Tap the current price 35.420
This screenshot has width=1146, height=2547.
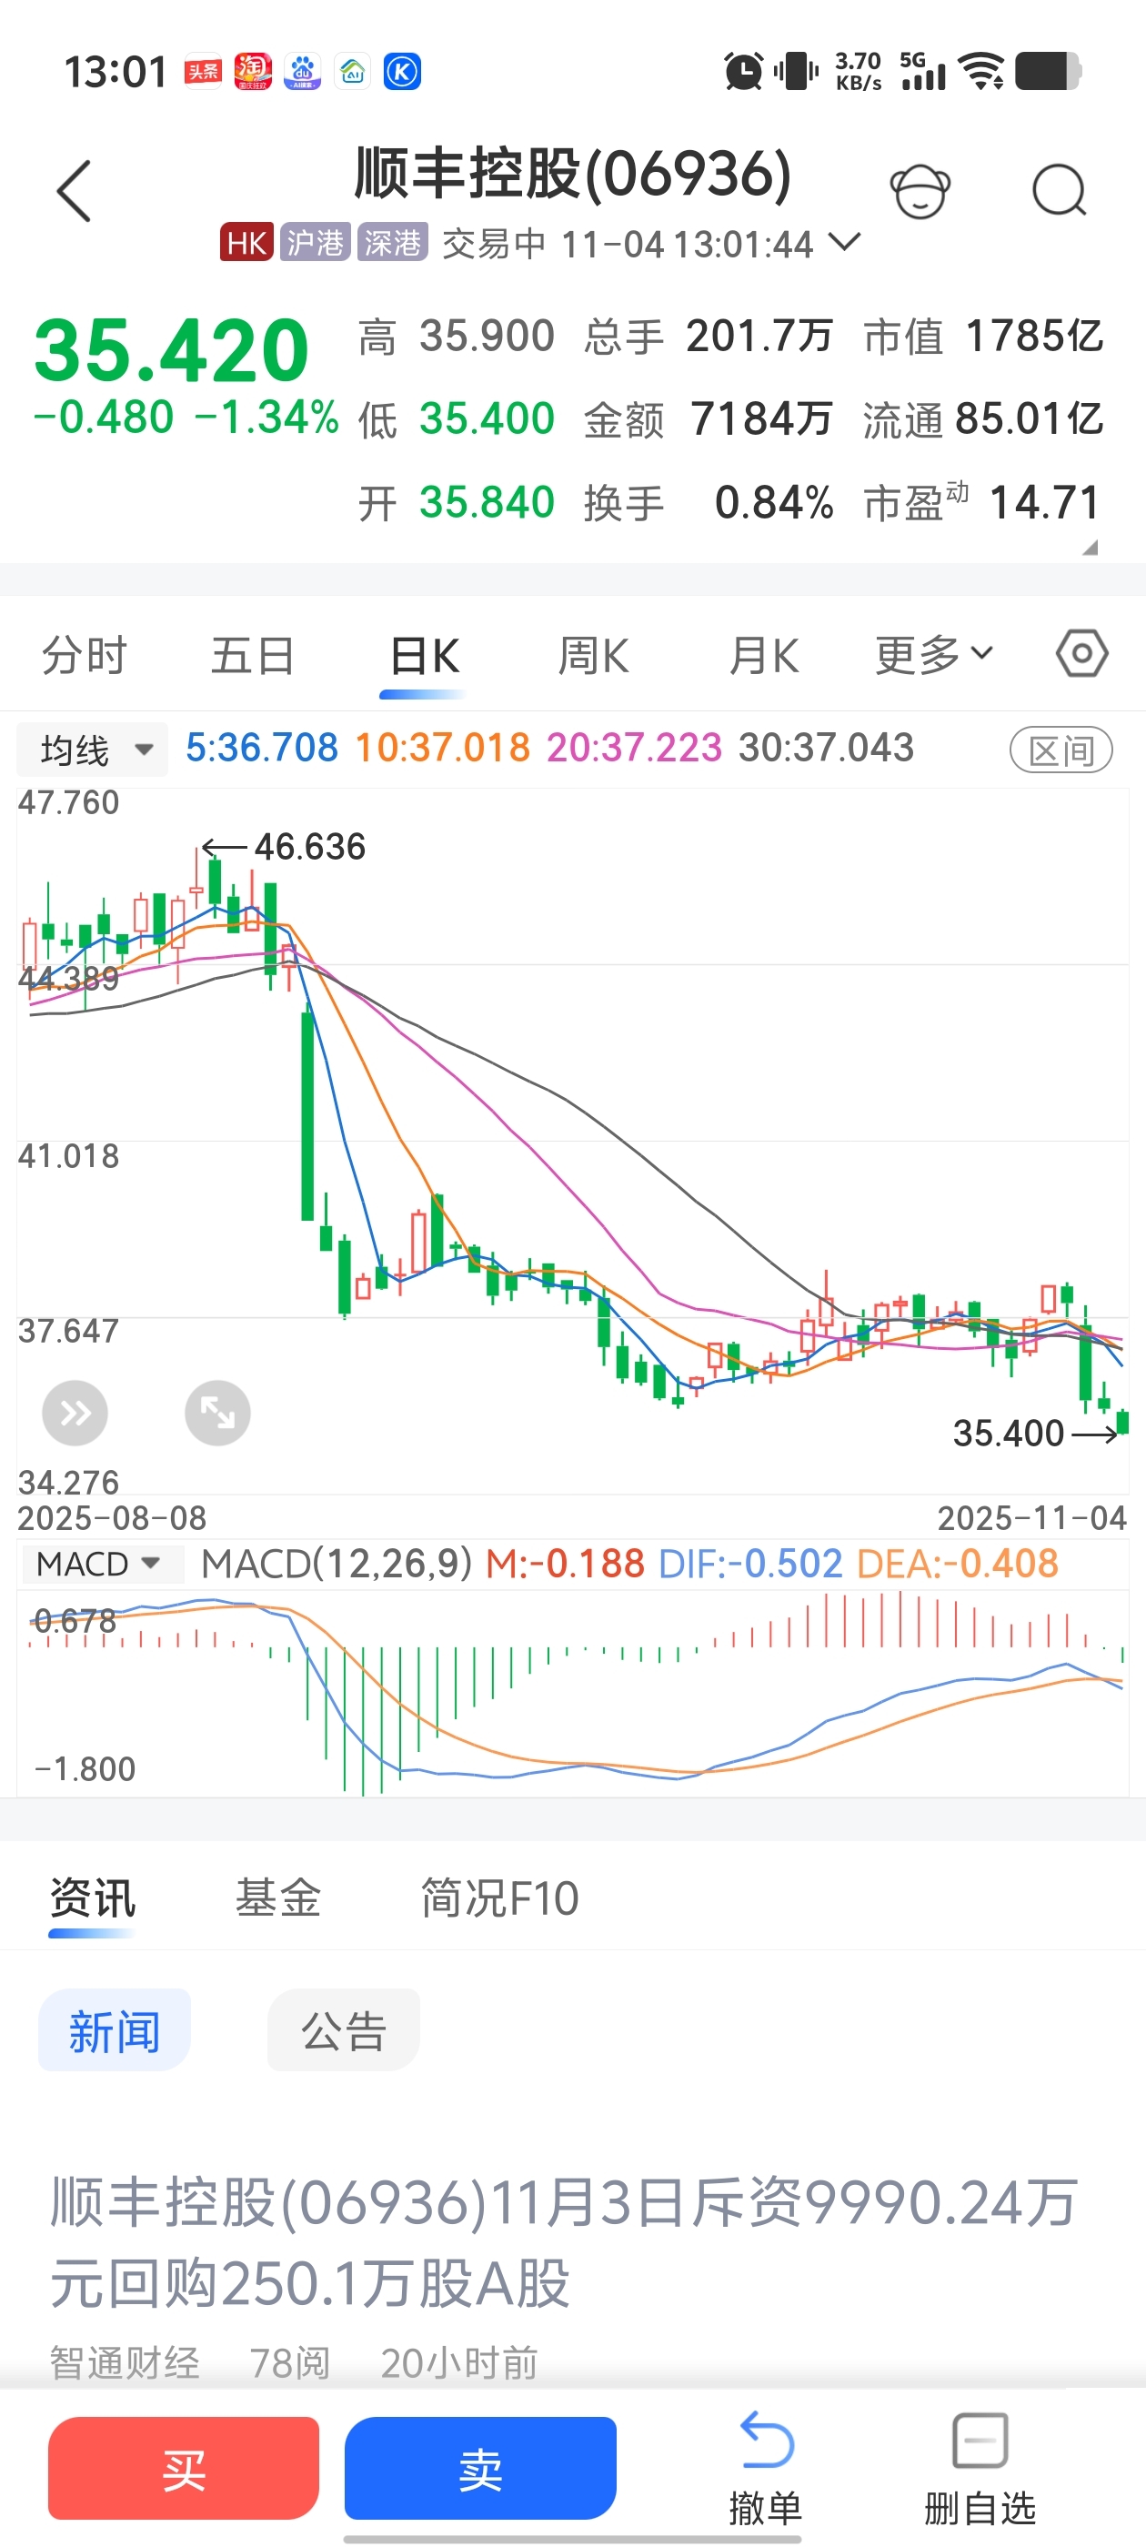pos(172,350)
